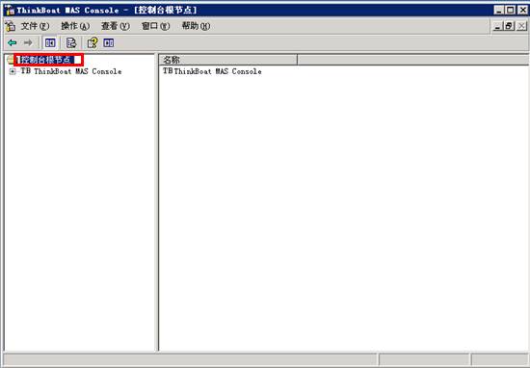The height and width of the screenshot is (368, 530).
Task: Toggle the show/hide console tree icon
Action: [50, 43]
